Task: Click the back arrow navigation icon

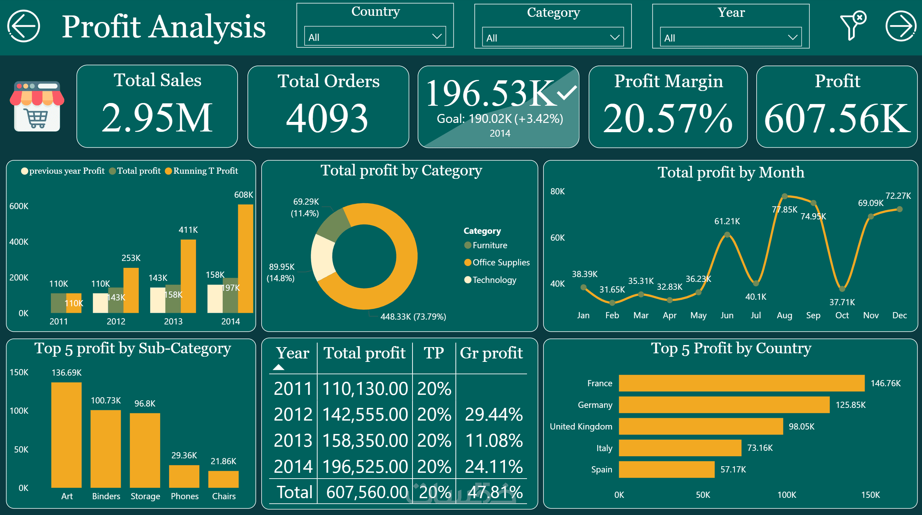Action: pyautogui.click(x=24, y=26)
